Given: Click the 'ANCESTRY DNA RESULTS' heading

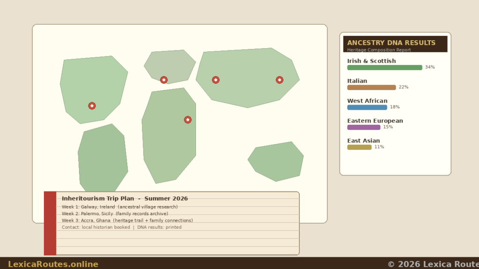Looking at the screenshot, I should (x=392, y=42).
